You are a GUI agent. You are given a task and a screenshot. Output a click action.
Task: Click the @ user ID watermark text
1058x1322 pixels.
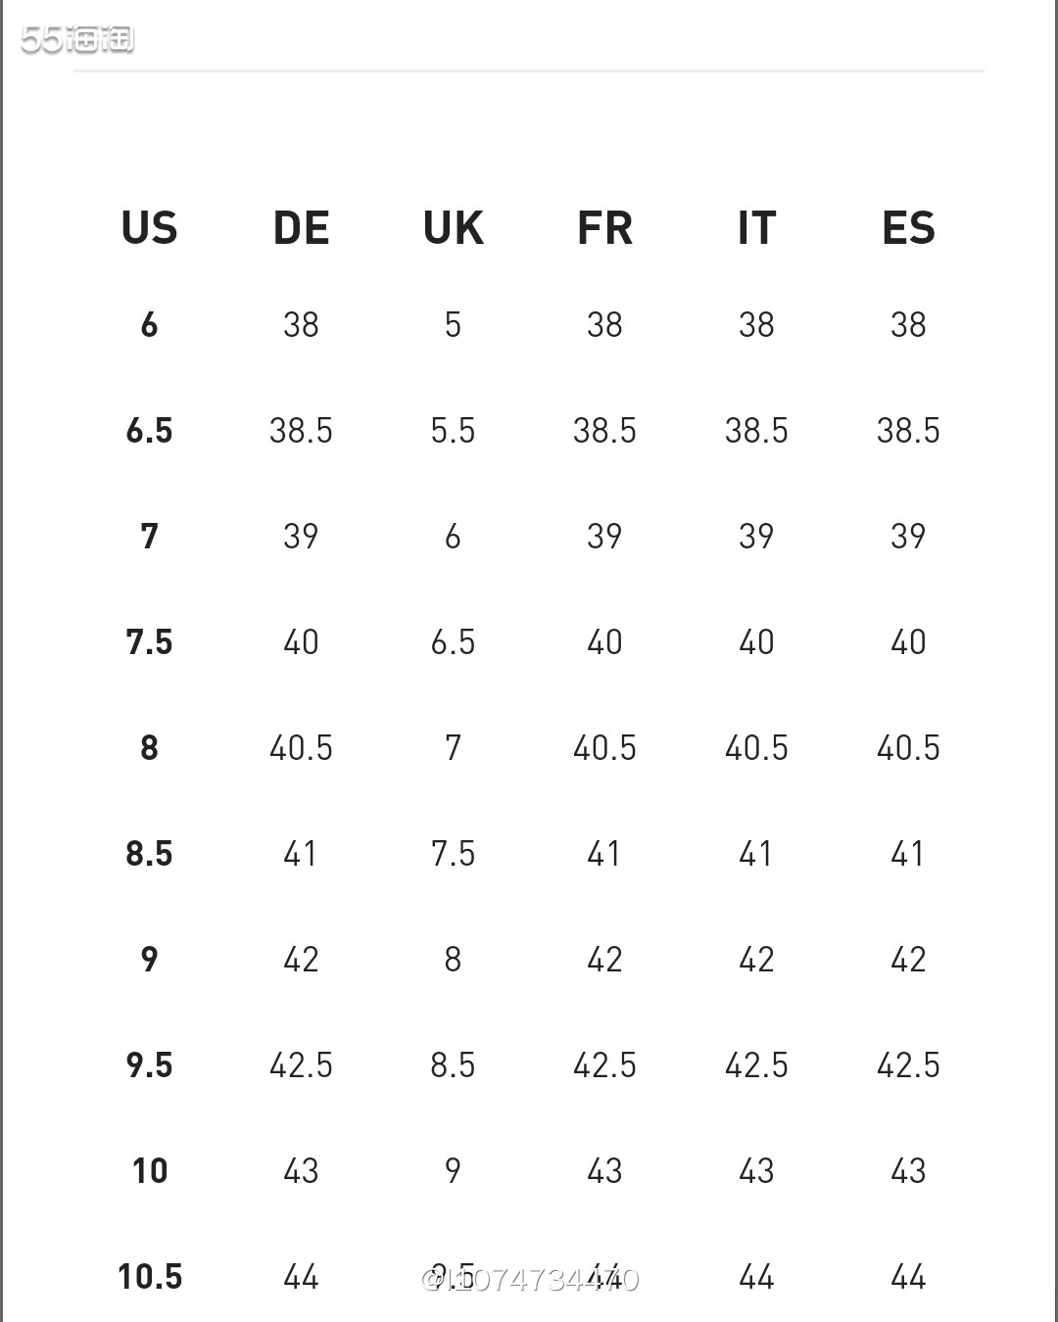(x=530, y=1279)
